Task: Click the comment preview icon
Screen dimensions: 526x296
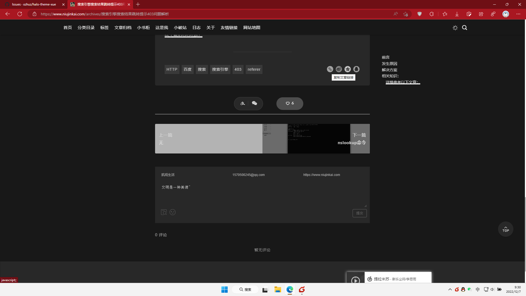Action: (x=164, y=212)
